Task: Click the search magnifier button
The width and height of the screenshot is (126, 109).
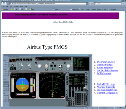Action: click(x=123, y=4)
